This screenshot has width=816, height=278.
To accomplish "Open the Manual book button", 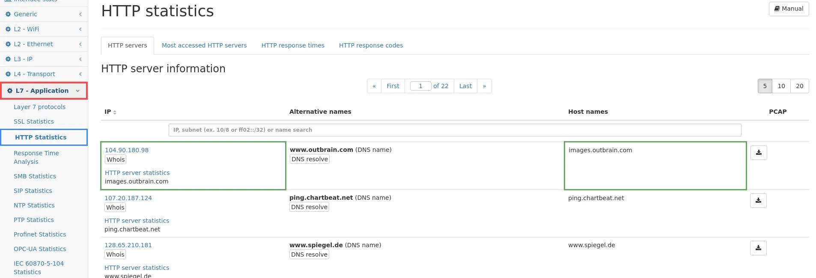I will 789,9.
